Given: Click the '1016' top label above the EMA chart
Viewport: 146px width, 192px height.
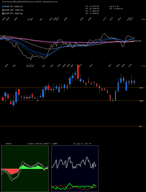Looking at the screenshot, I should pyautogui.click(x=82, y=19).
